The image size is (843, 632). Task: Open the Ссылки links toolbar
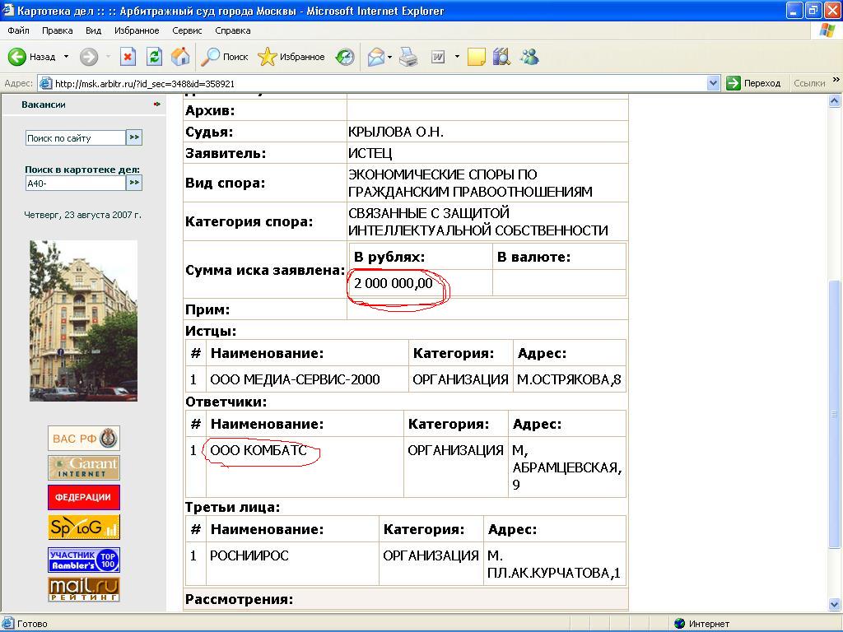tap(808, 83)
